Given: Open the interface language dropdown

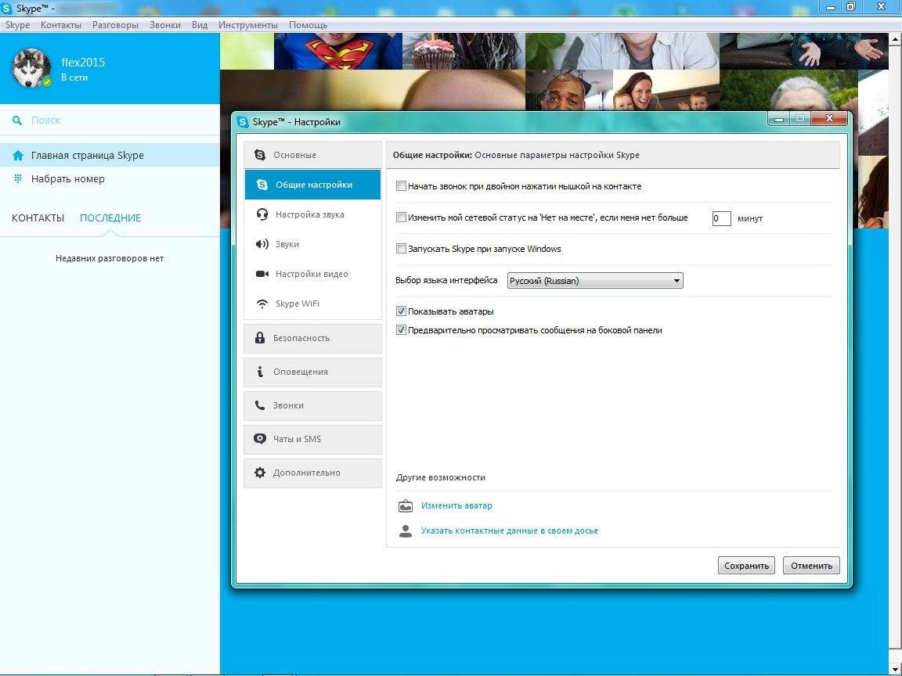Looking at the screenshot, I should coord(595,281).
